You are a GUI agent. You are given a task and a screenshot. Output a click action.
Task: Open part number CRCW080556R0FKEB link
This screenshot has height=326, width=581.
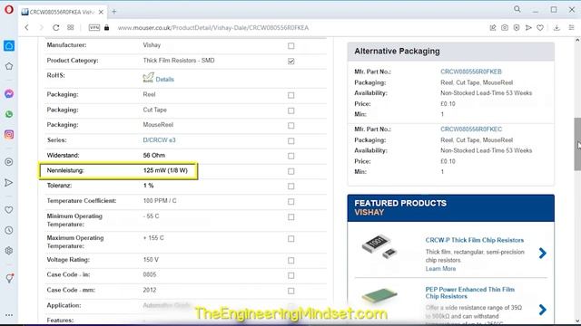point(470,72)
